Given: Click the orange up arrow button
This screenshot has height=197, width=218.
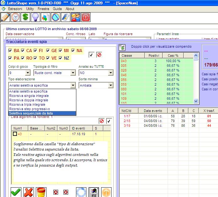Looking at the screenshot, I should (x=106, y=192).
